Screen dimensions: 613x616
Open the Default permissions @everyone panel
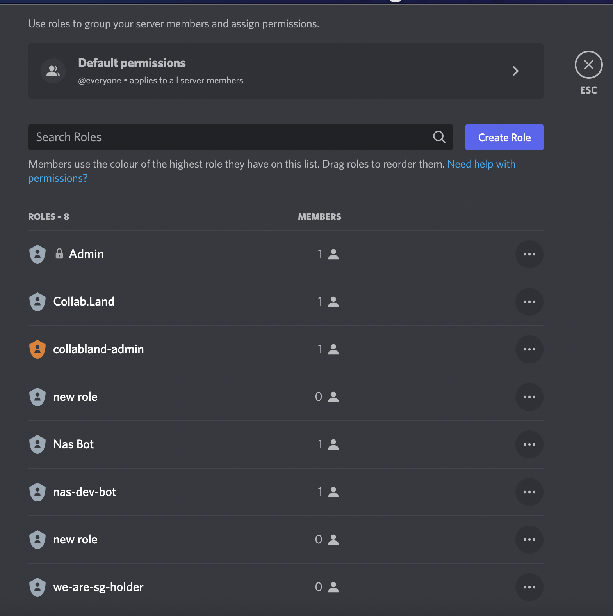(286, 71)
